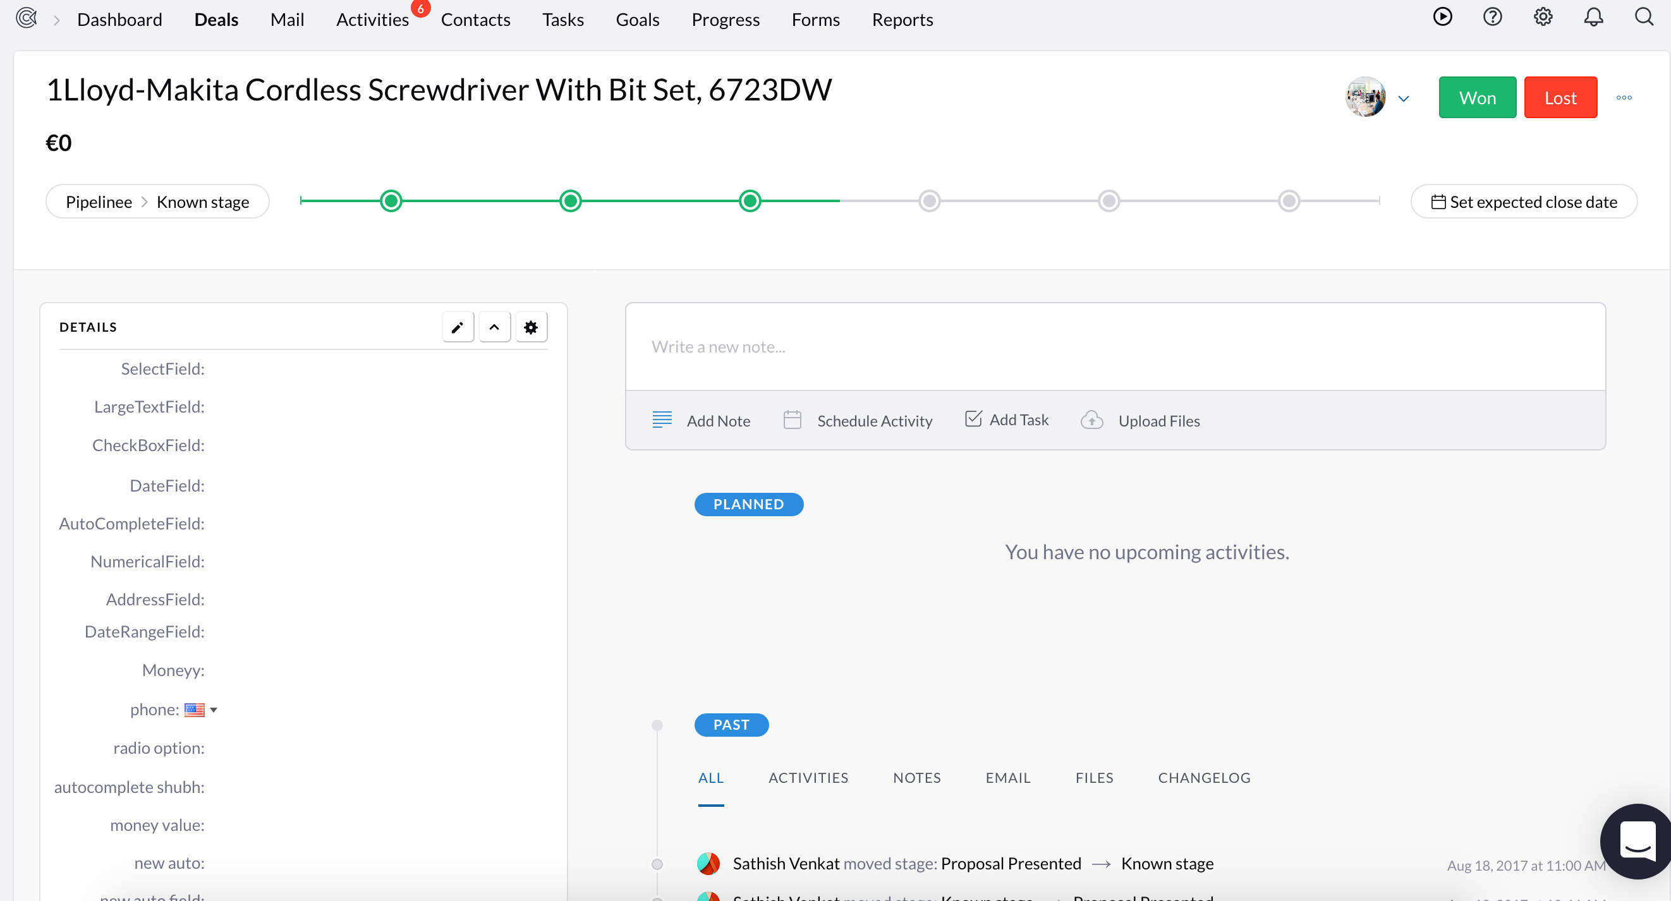
Task: Open the search icon
Action: pyautogui.click(x=1644, y=18)
